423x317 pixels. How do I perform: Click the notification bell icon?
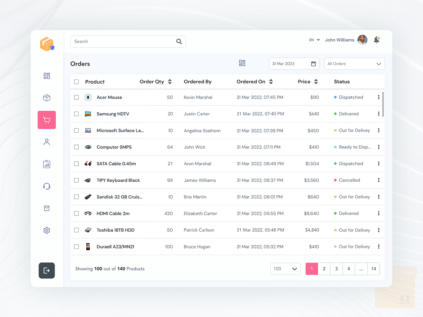[x=376, y=40]
